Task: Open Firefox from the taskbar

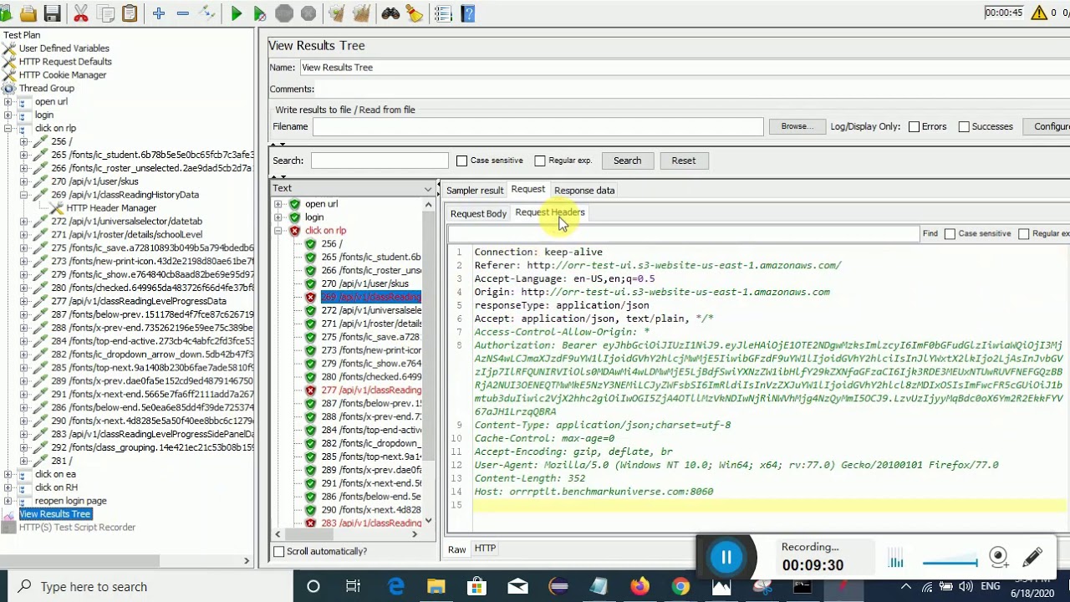Action: (639, 586)
